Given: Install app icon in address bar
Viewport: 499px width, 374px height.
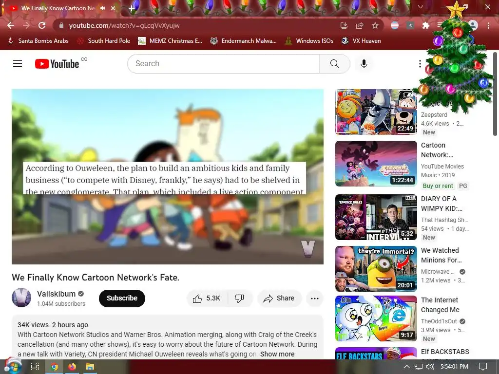Looking at the screenshot, I should pyautogui.click(x=344, y=25).
